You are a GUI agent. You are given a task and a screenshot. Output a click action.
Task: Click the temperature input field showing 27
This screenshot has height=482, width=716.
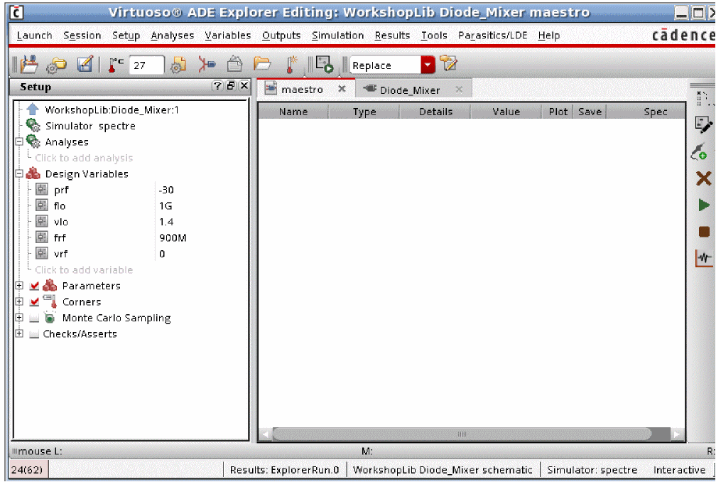(146, 65)
